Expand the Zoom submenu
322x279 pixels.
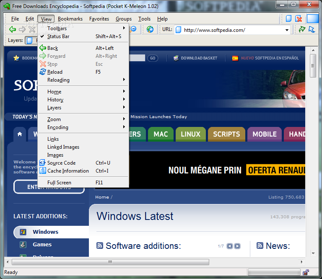tap(83, 119)
